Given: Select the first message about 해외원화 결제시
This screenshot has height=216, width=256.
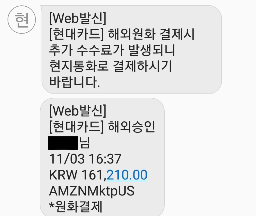Looking at the screenshot, I should click(x=132, y=49).
